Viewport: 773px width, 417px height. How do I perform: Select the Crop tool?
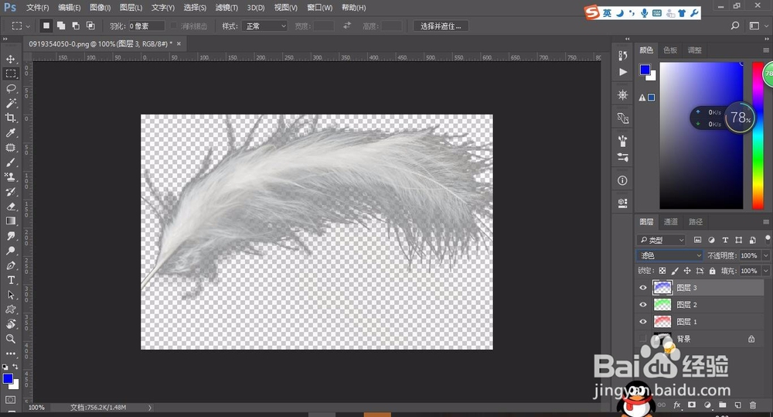tap(10, 118)
